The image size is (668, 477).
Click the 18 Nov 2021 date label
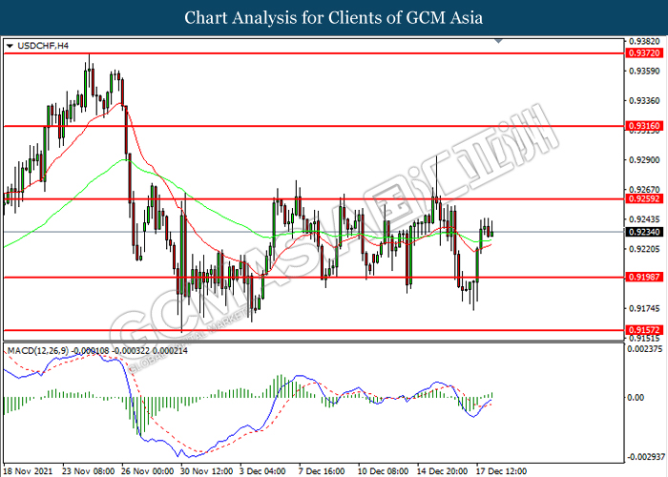click(28, 471)
